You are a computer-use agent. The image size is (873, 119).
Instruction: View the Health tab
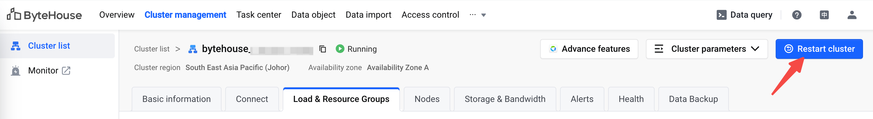[631, 99]
